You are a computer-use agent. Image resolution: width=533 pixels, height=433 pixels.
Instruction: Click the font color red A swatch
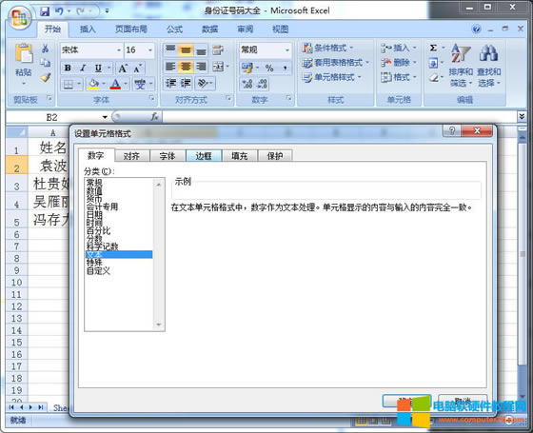pos(115,84)
